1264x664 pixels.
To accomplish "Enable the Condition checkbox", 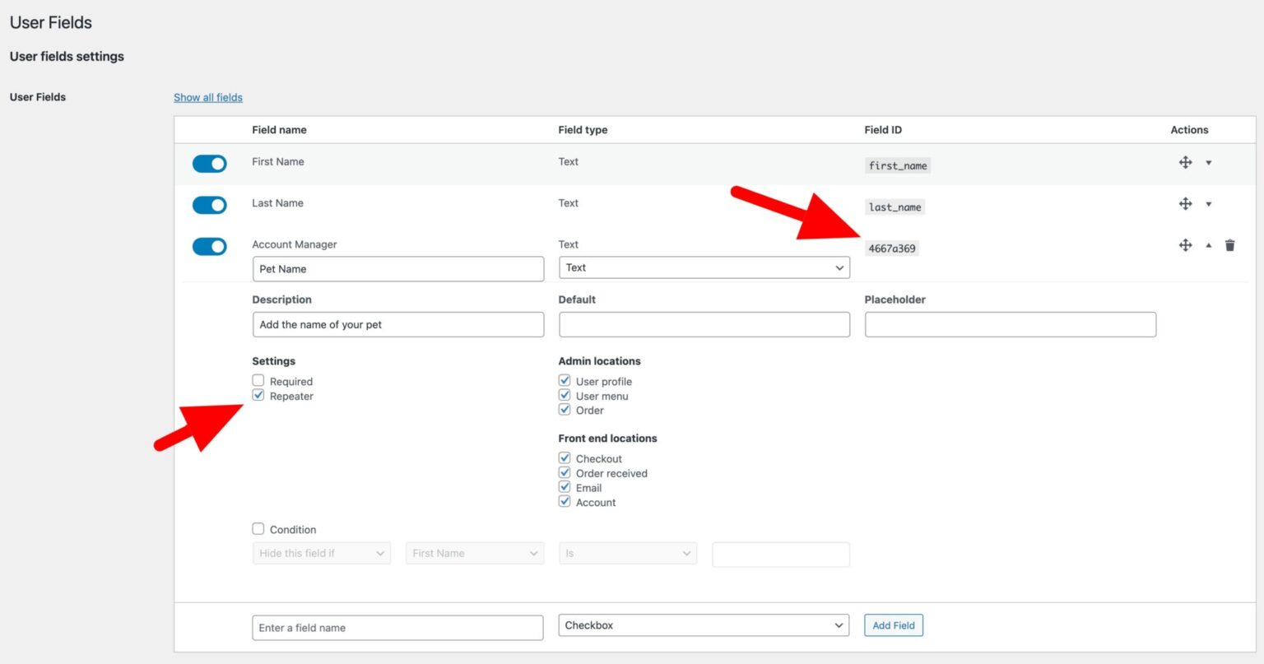I will click(x=258, y=528).
